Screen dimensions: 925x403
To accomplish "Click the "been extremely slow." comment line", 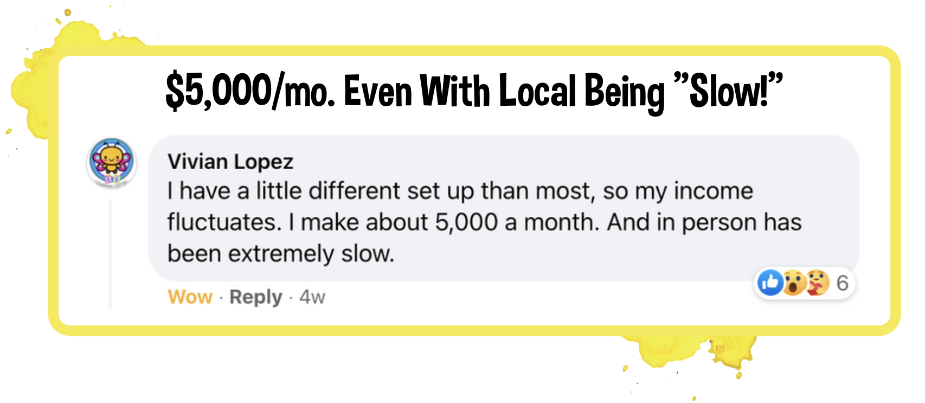I will (x=280, y=254).
